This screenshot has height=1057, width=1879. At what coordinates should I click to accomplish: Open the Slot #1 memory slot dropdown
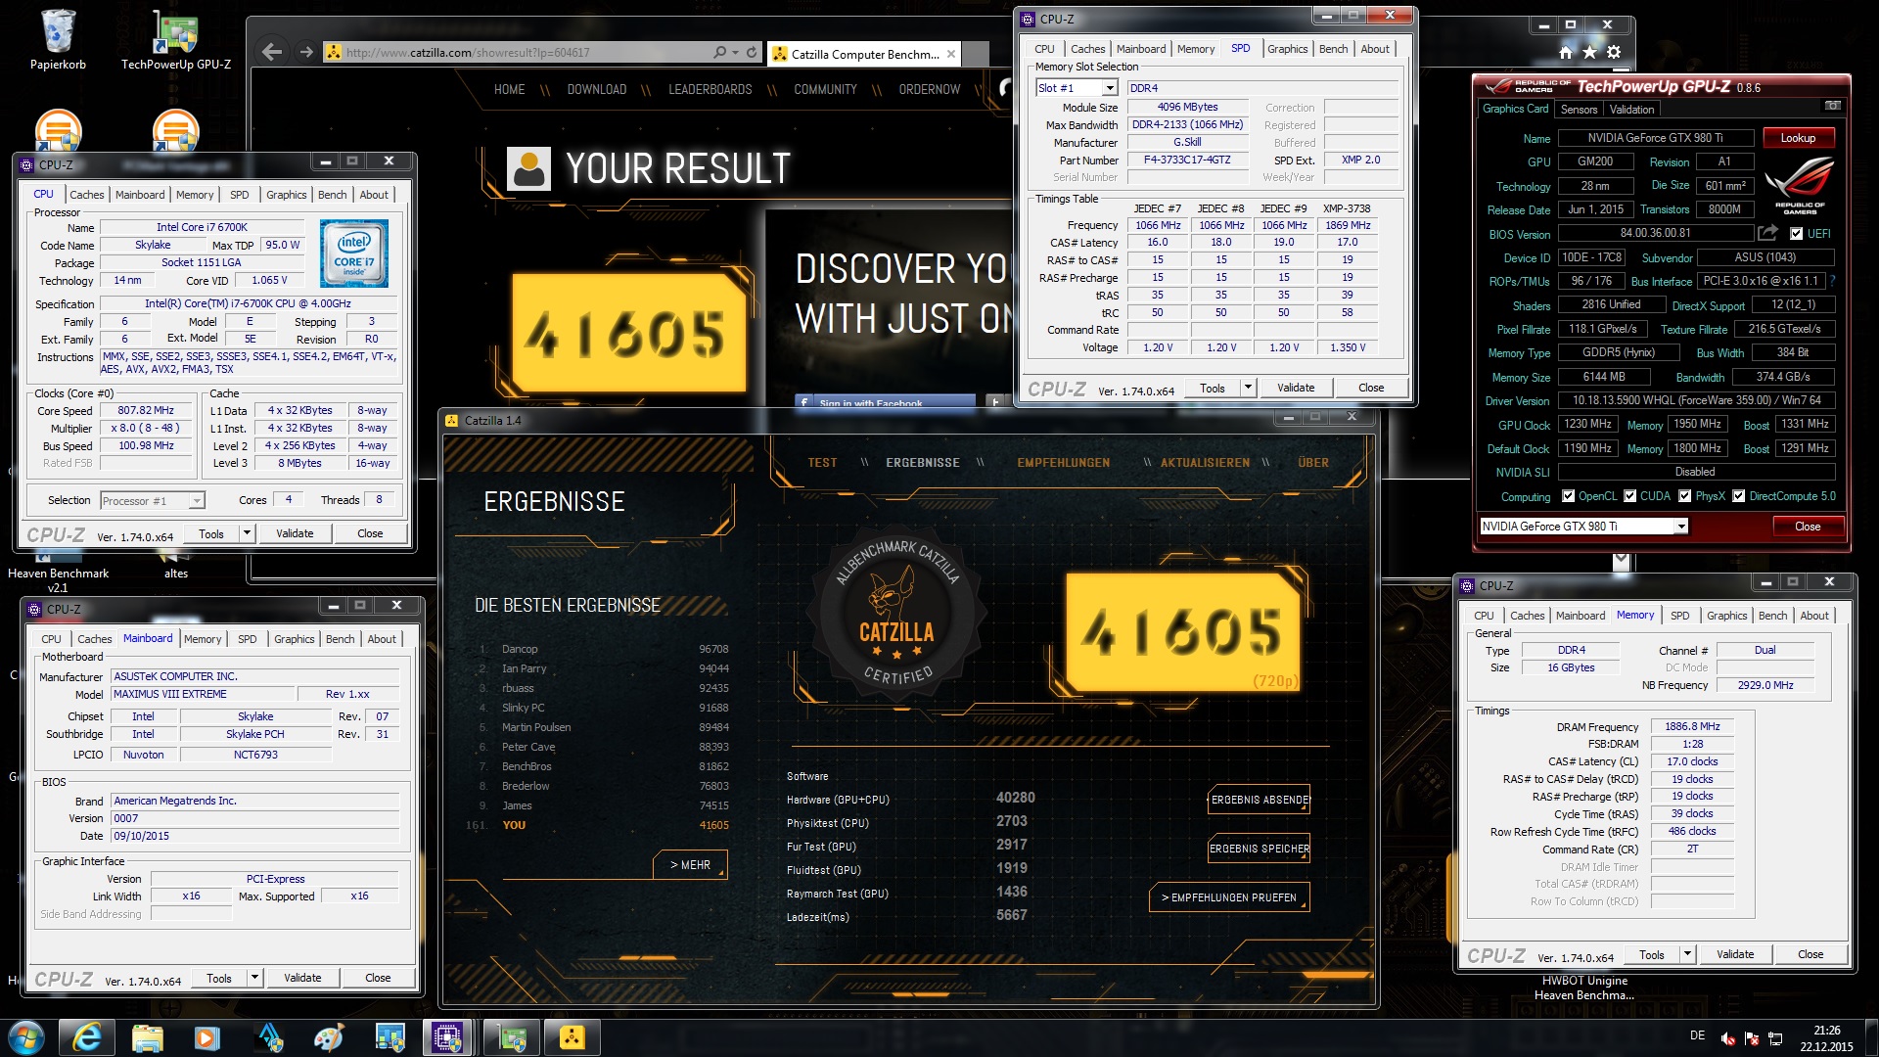1110,88
